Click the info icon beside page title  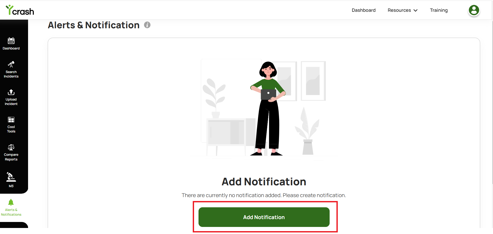pos(147,25)
